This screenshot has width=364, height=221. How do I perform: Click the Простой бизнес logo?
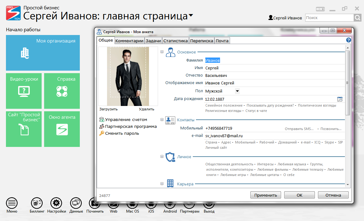click(x=13, y=13)
